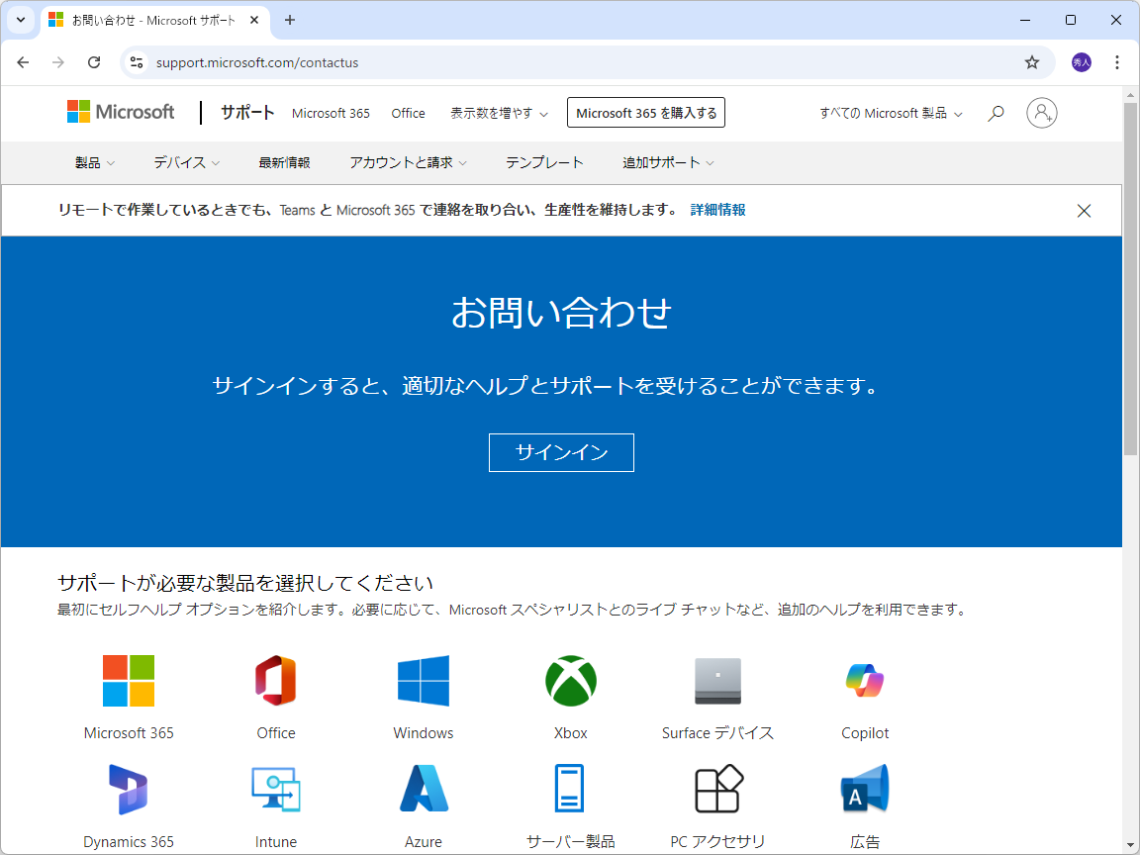Click the Intune product icon
The image size is (1140, 855).
point(276,789)
